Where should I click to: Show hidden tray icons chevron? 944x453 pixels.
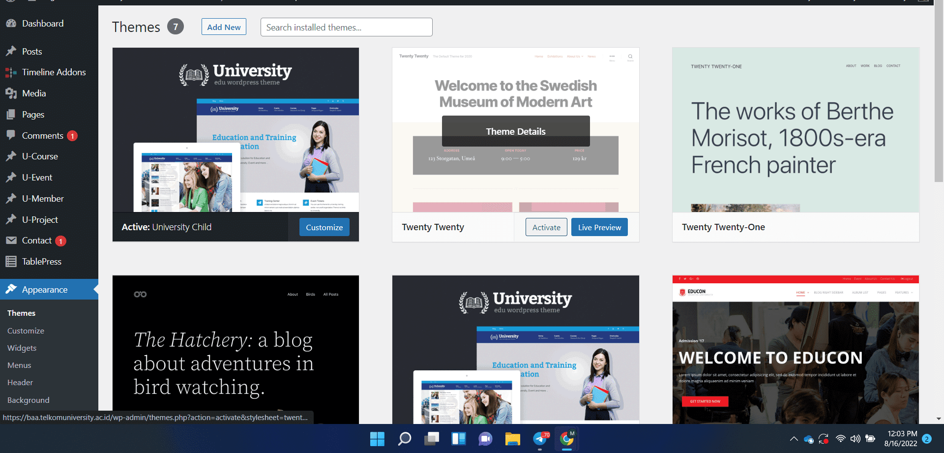794,439
